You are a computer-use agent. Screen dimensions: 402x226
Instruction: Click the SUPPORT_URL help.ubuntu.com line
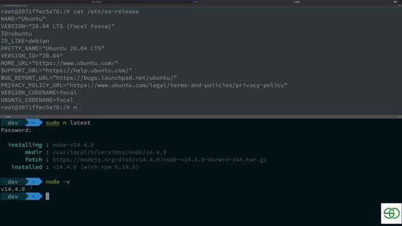point(67,70)
